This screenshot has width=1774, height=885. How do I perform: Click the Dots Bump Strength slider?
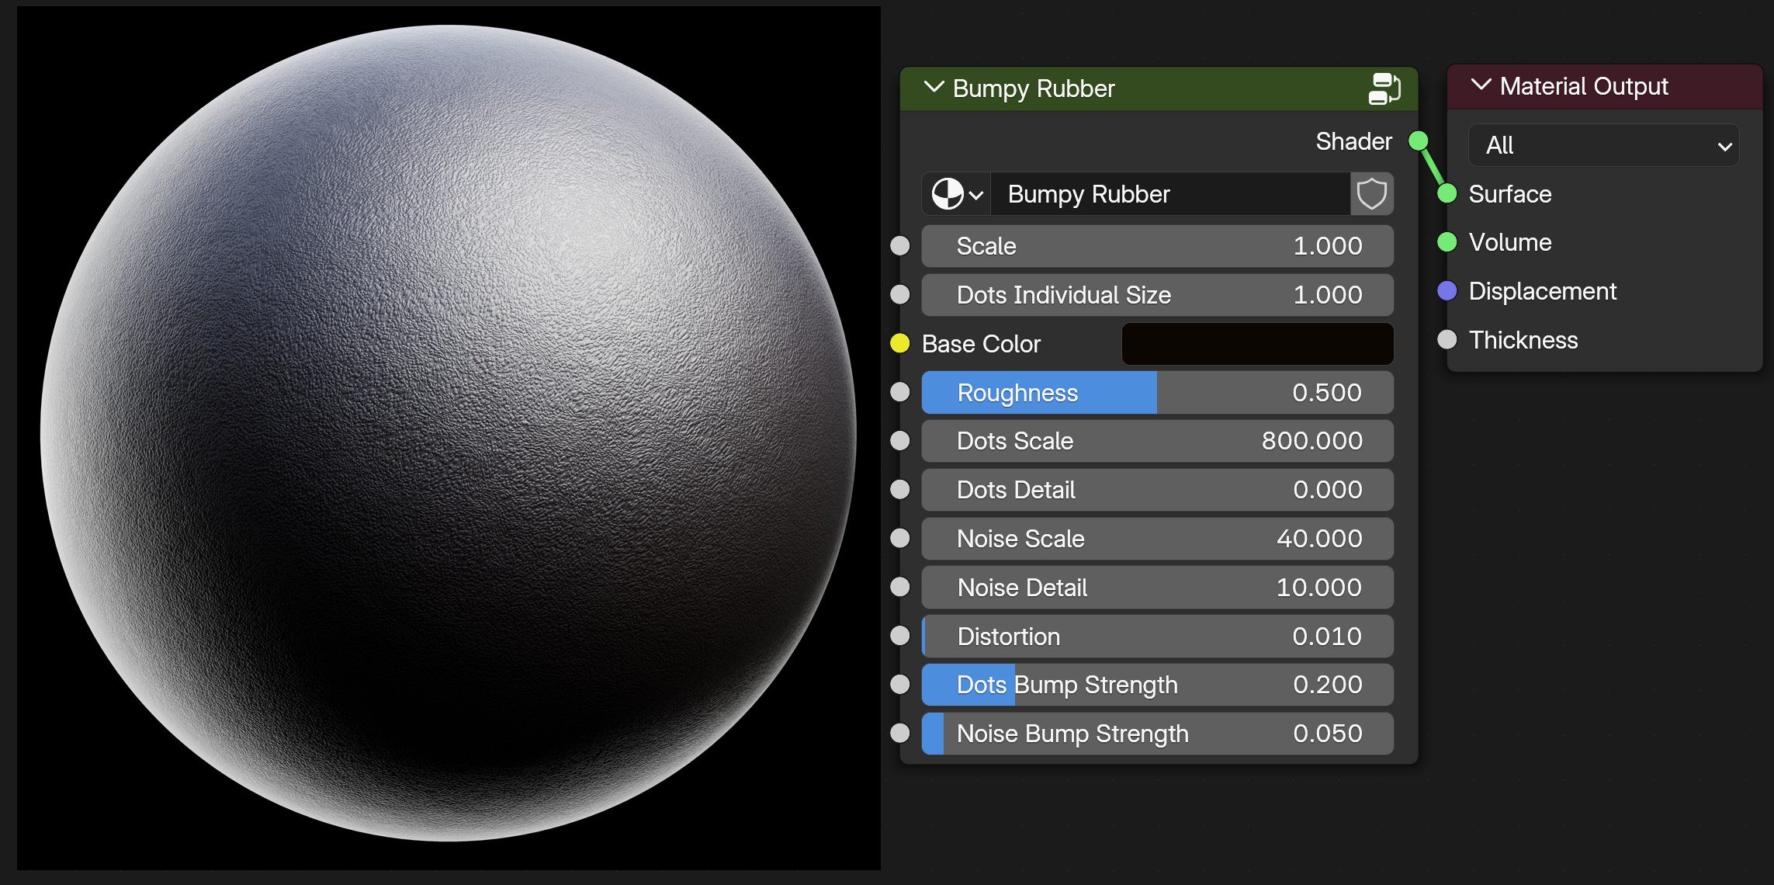pyautogui.click(x=1156, y=685)
